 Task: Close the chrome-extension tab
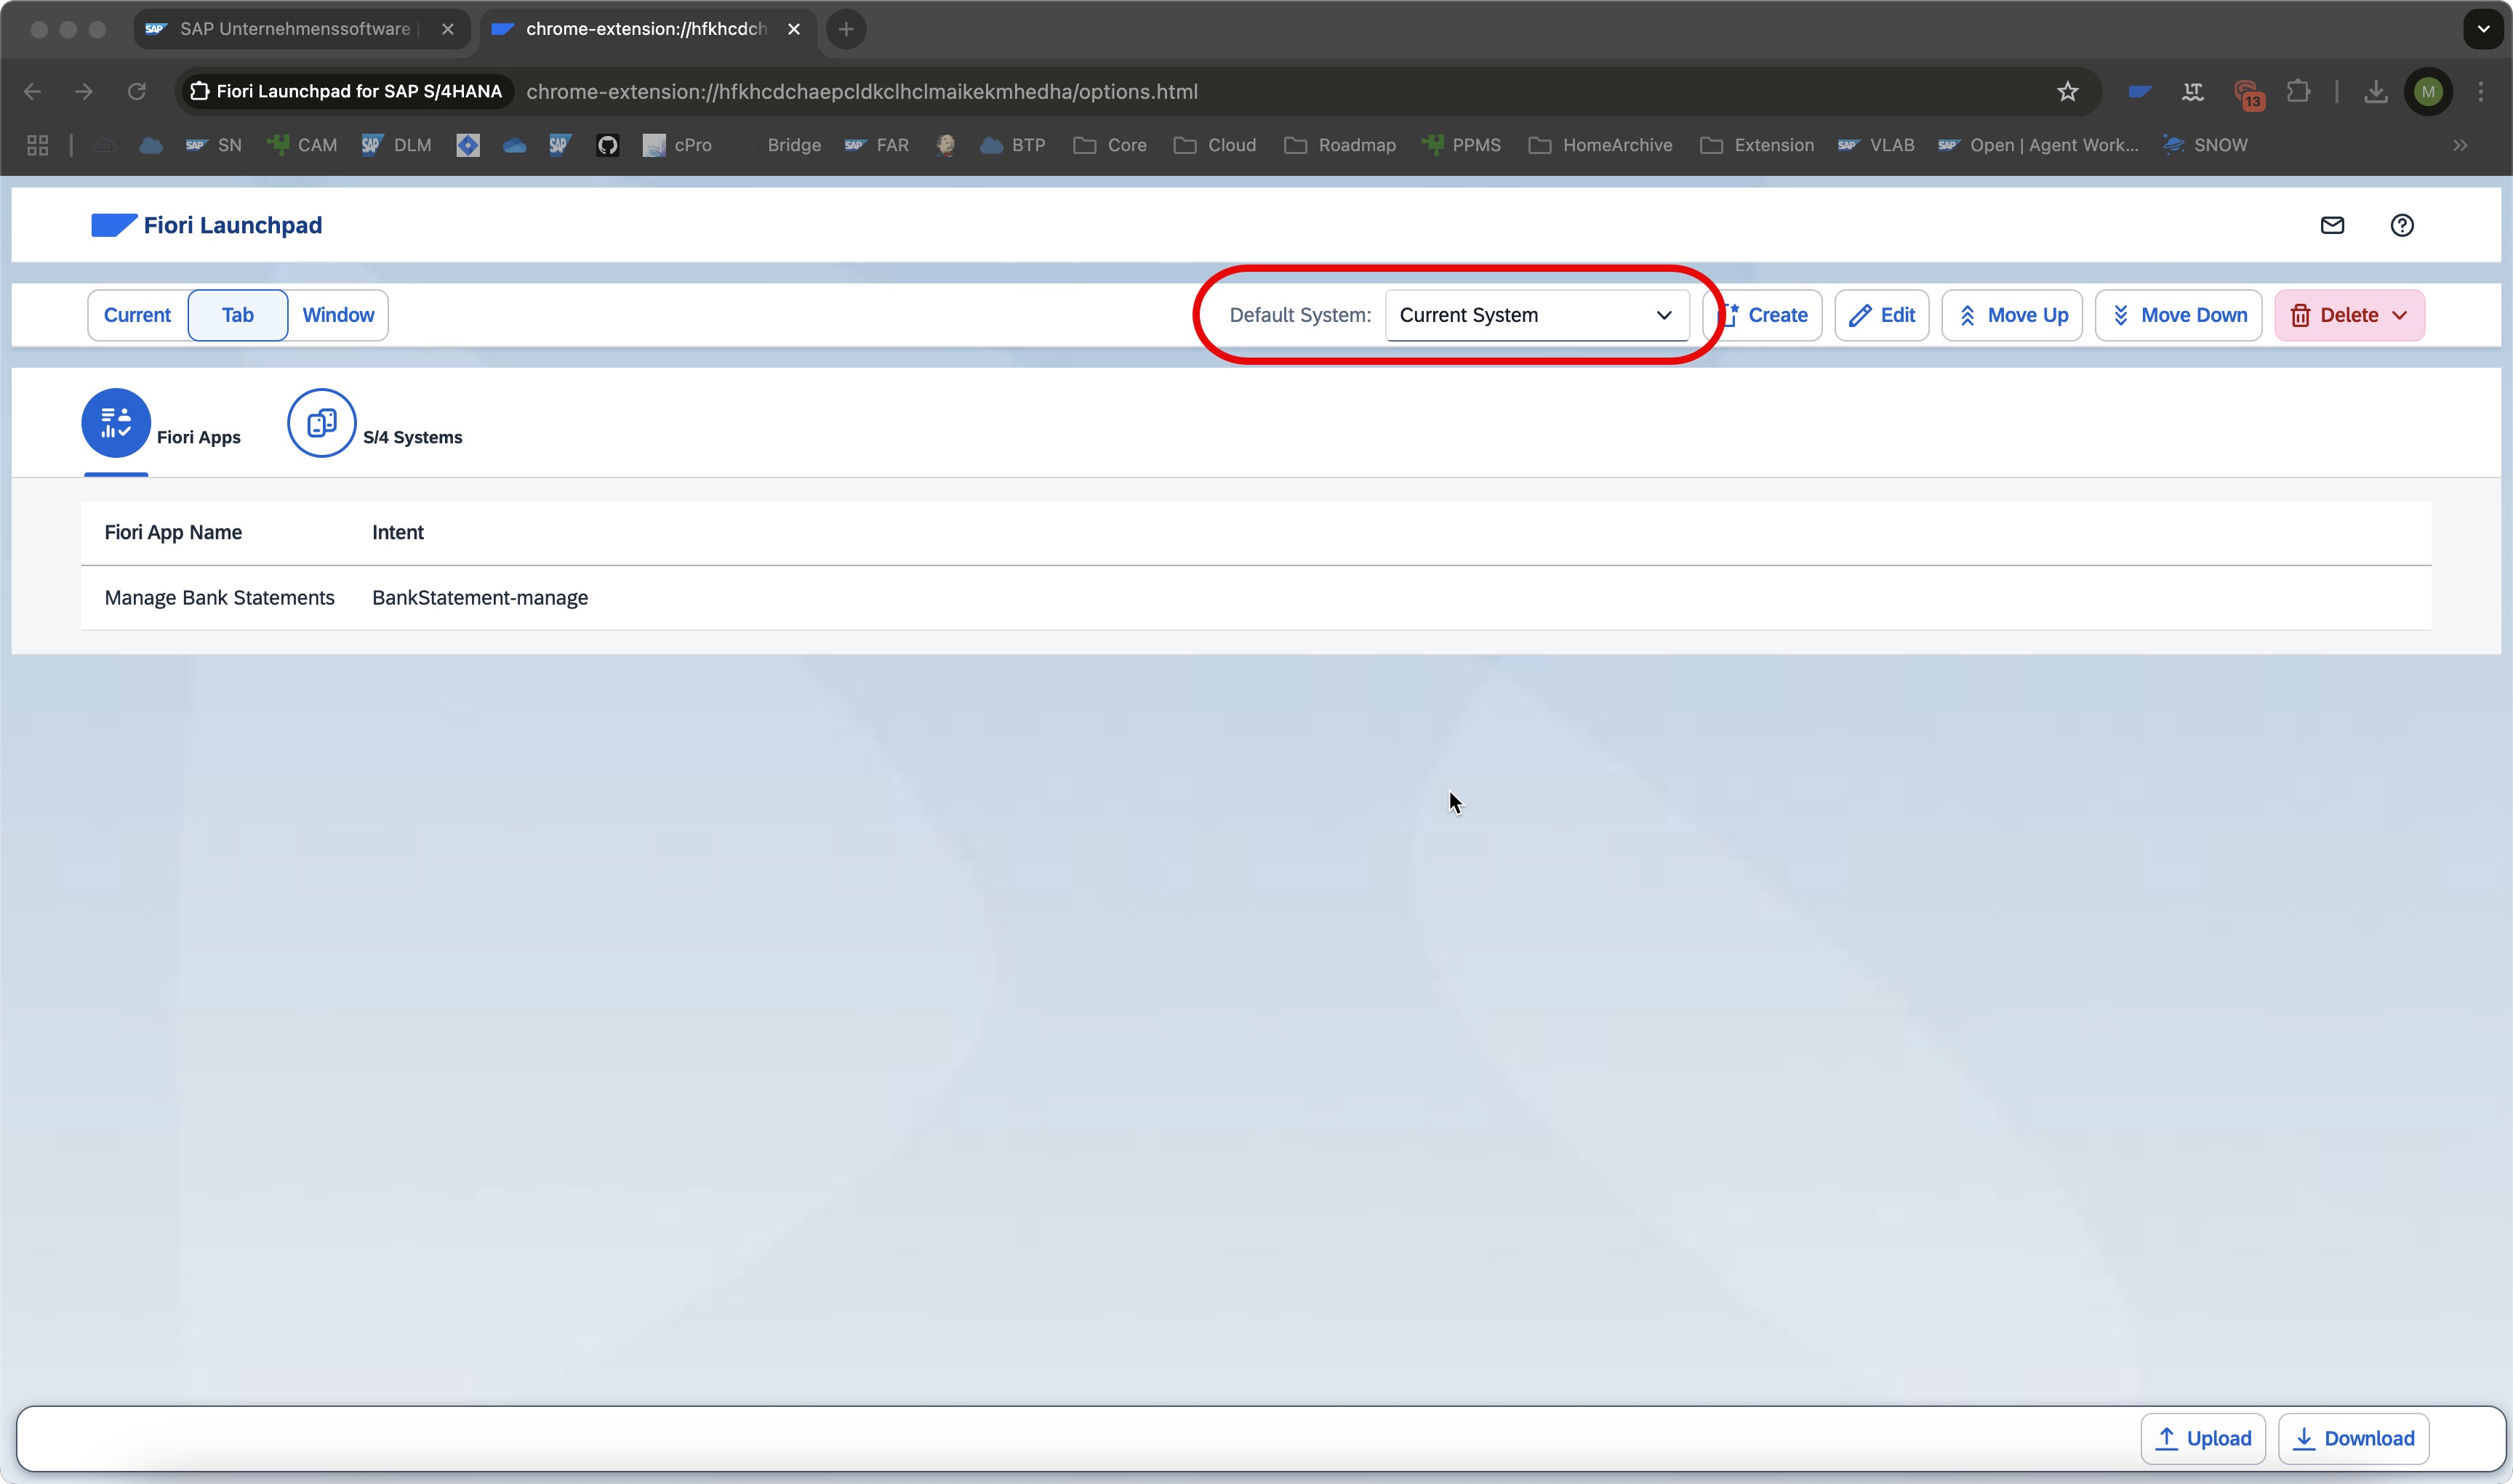[794, 29]
